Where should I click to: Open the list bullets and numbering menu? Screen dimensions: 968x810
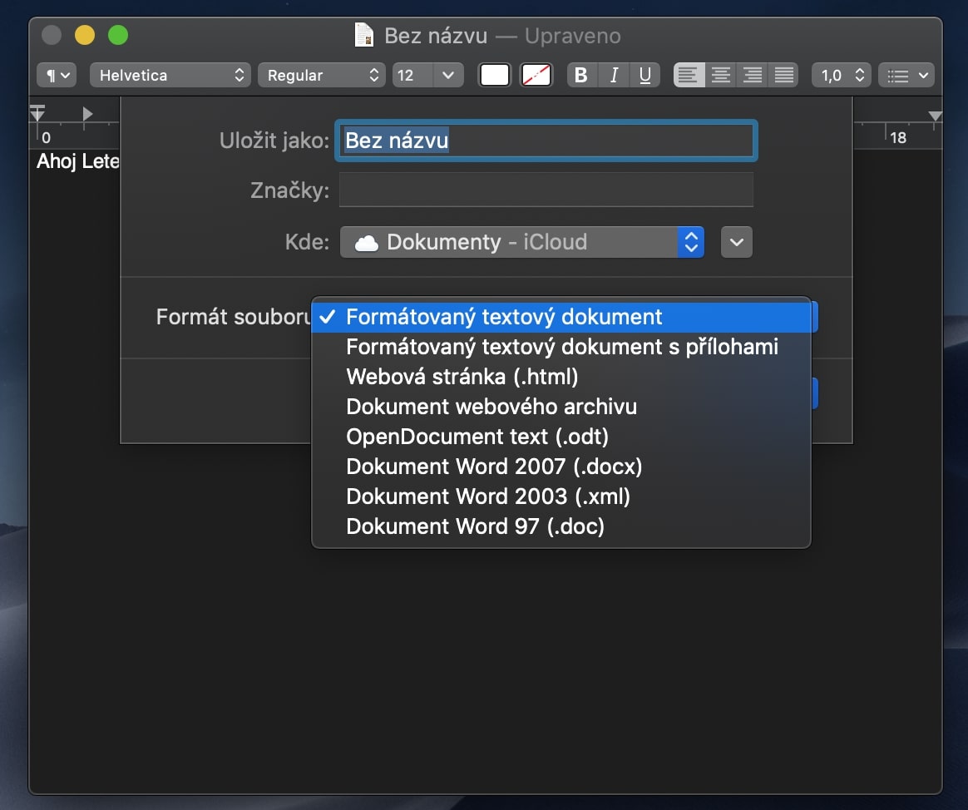[x=906, y=76]
